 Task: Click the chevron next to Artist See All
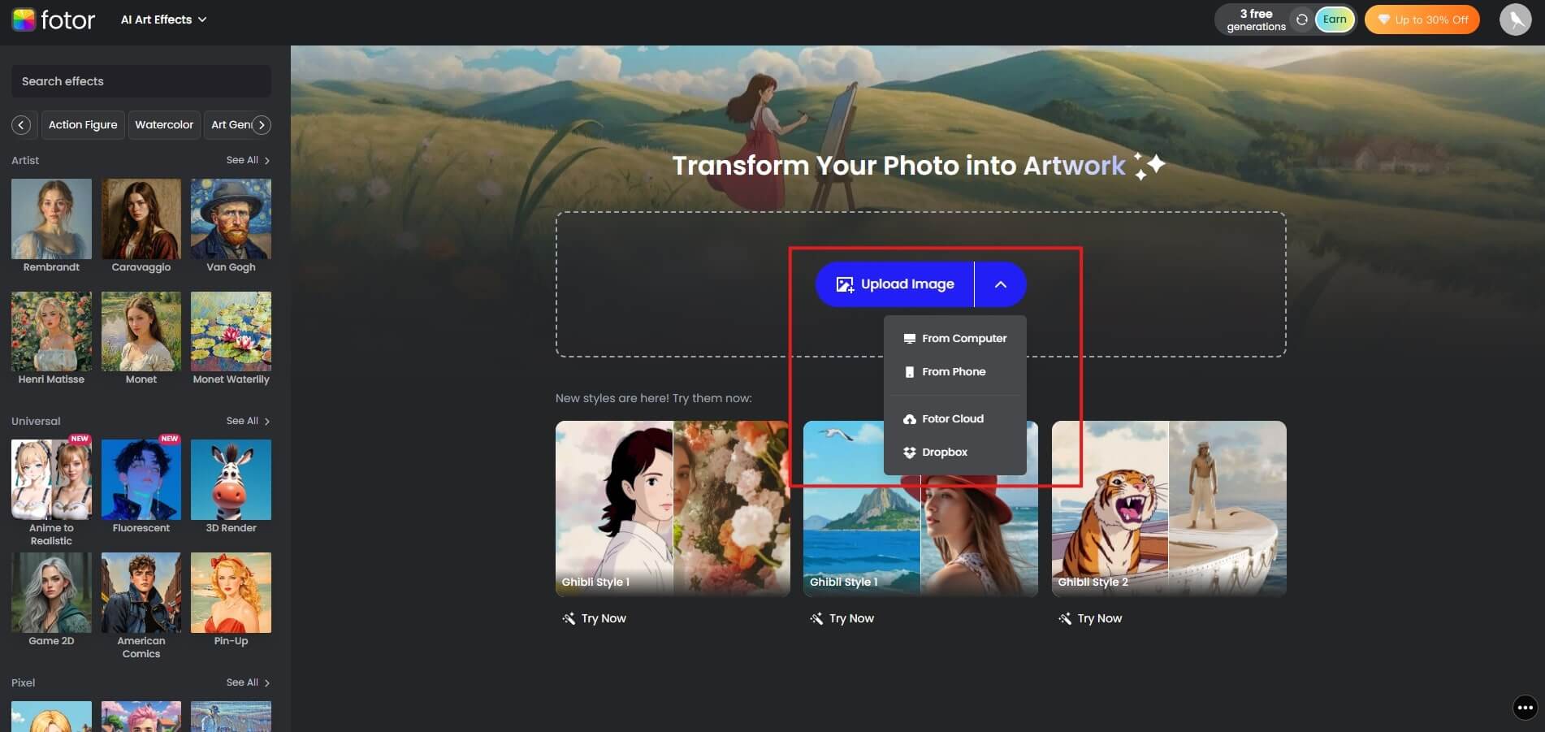coord(267,161)
